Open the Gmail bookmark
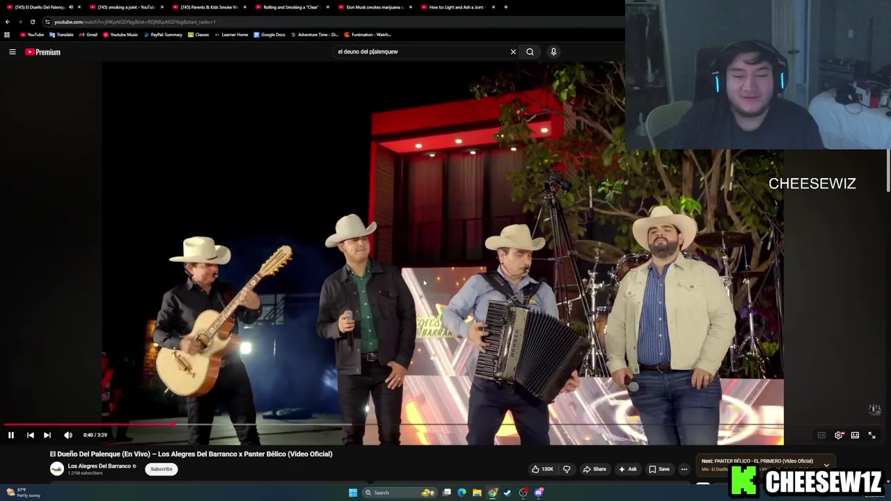The width and height of the screenshot is (891, 501). [x=88, y=35]
